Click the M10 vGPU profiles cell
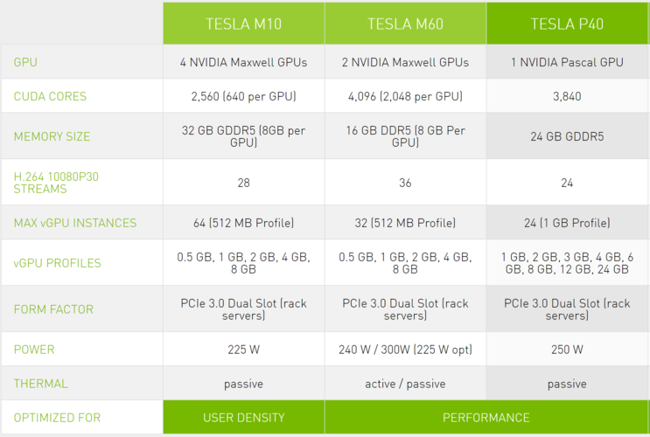Screen dimensions: 650x437 pos(244,263)
